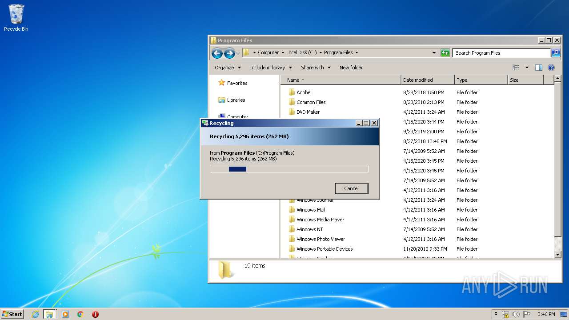Open Windows Explorer taskbar icon
This screenshot has width=569, height=320.
pyautogui.click(x=49, y=314)
